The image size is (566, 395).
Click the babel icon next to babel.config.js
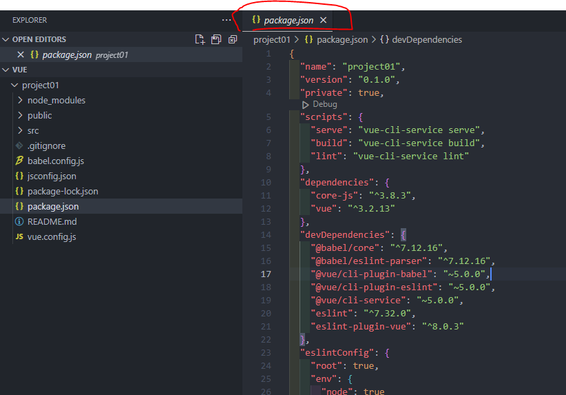[19, 161]
